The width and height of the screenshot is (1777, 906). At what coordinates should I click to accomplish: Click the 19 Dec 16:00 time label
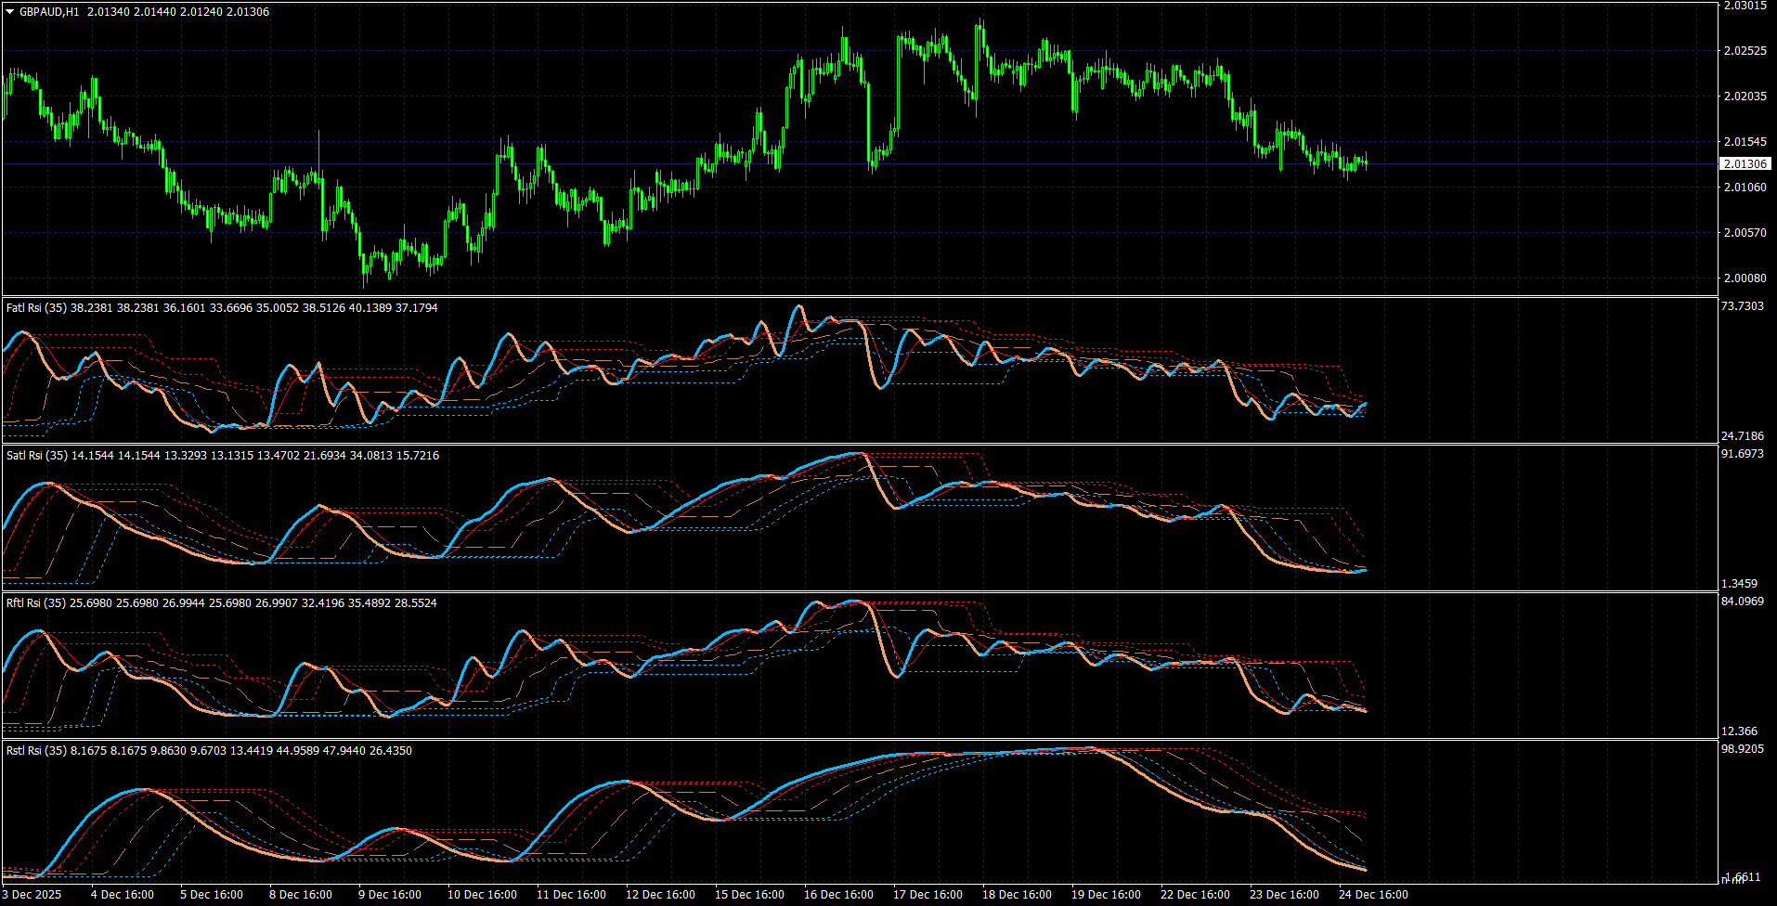pyautogui.click(x=1106, y=895)
